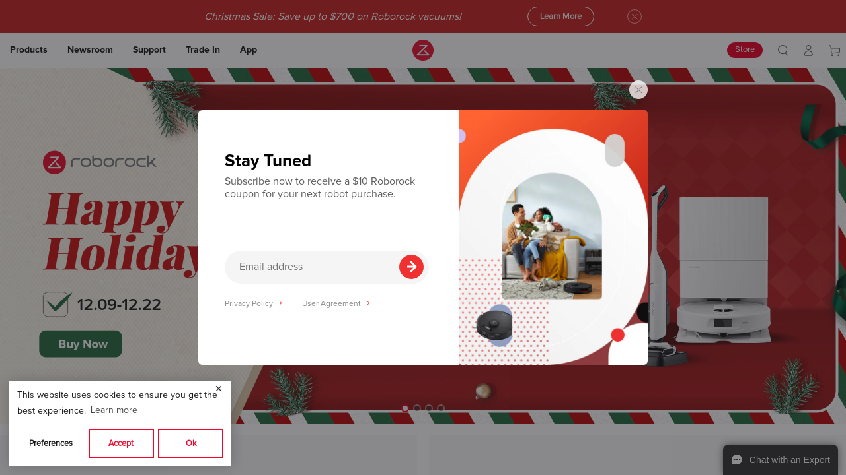Image resolution: width=846 pixels, height=475 pixels.
Task: Open the App menu item
Action: [249, 50]
